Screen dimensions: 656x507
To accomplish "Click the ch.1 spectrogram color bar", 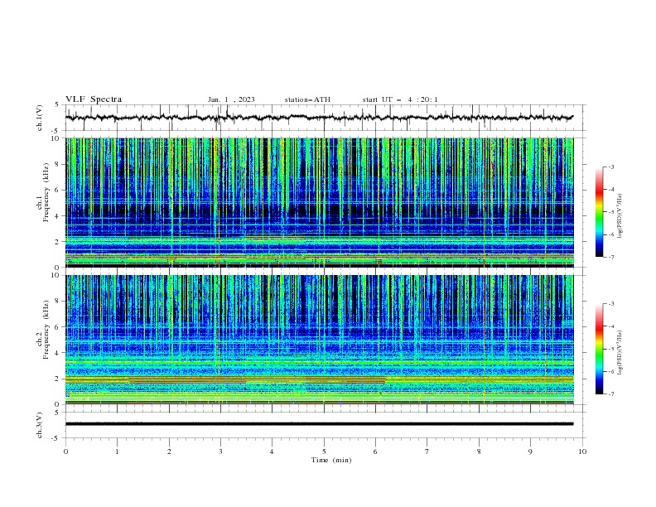I will pyautogui.click(x=599, y=211).
